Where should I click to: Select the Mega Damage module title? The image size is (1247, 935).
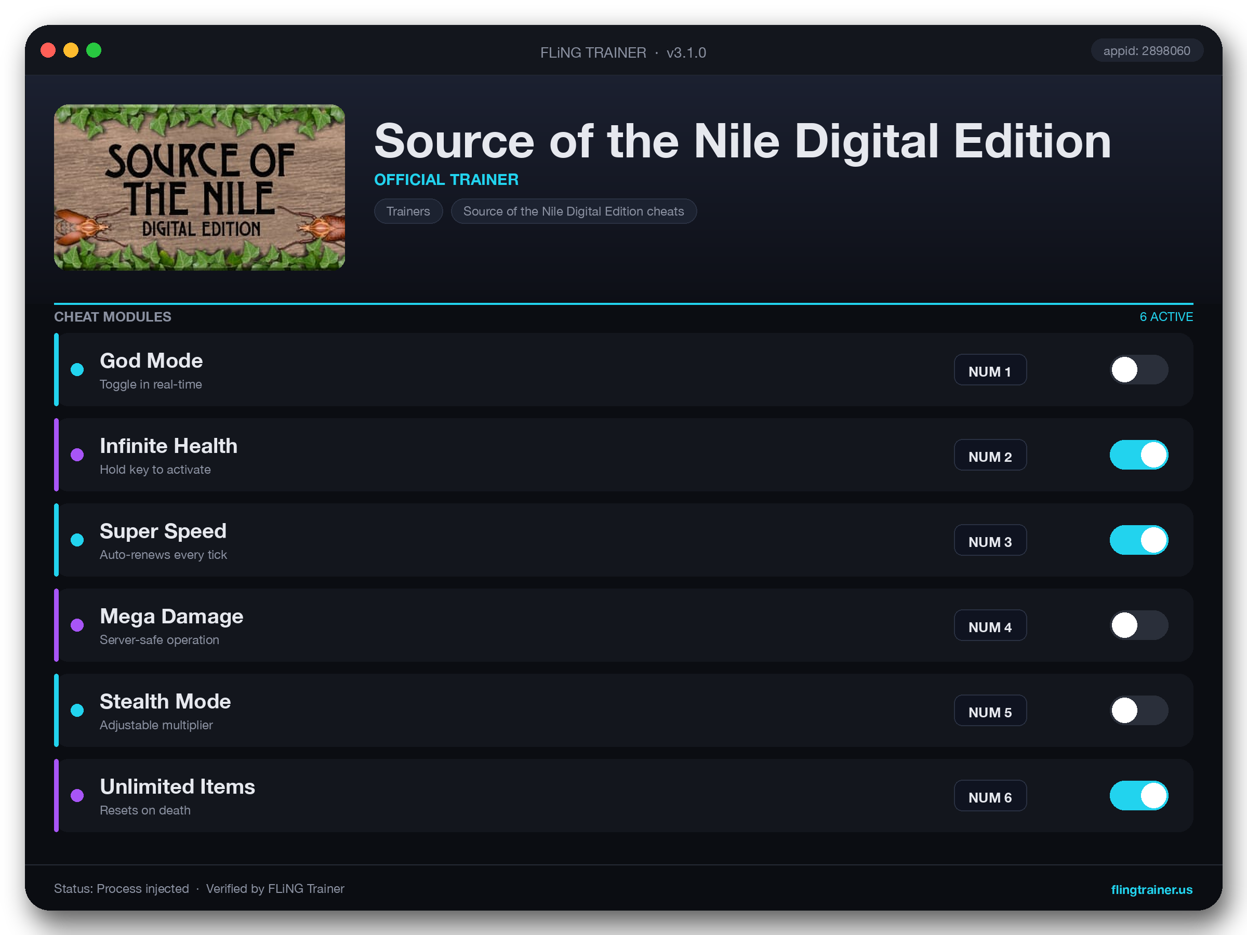pos(171,616)
